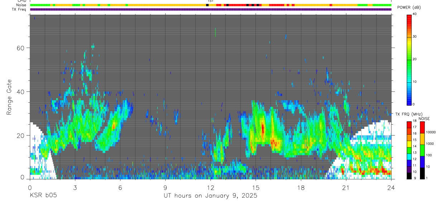Click the NOISE legend title
440x203 pixels.
tap(424, 119)
